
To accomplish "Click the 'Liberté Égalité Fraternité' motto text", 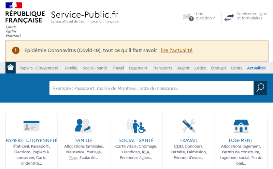I will pyautogui.click(x=13, y=31).
